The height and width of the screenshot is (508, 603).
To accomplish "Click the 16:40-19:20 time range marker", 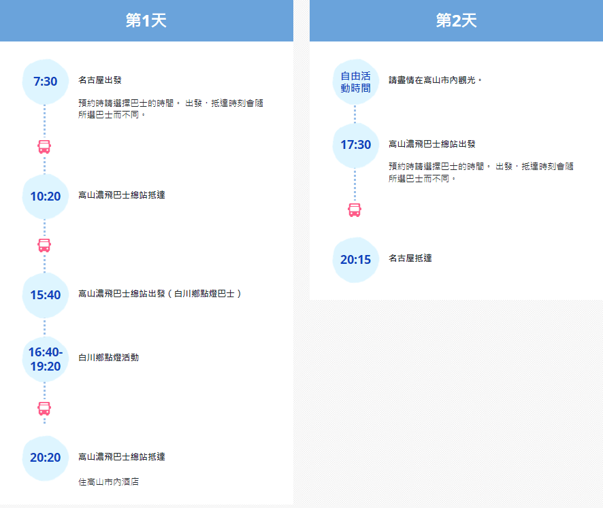I will [46, 359].
